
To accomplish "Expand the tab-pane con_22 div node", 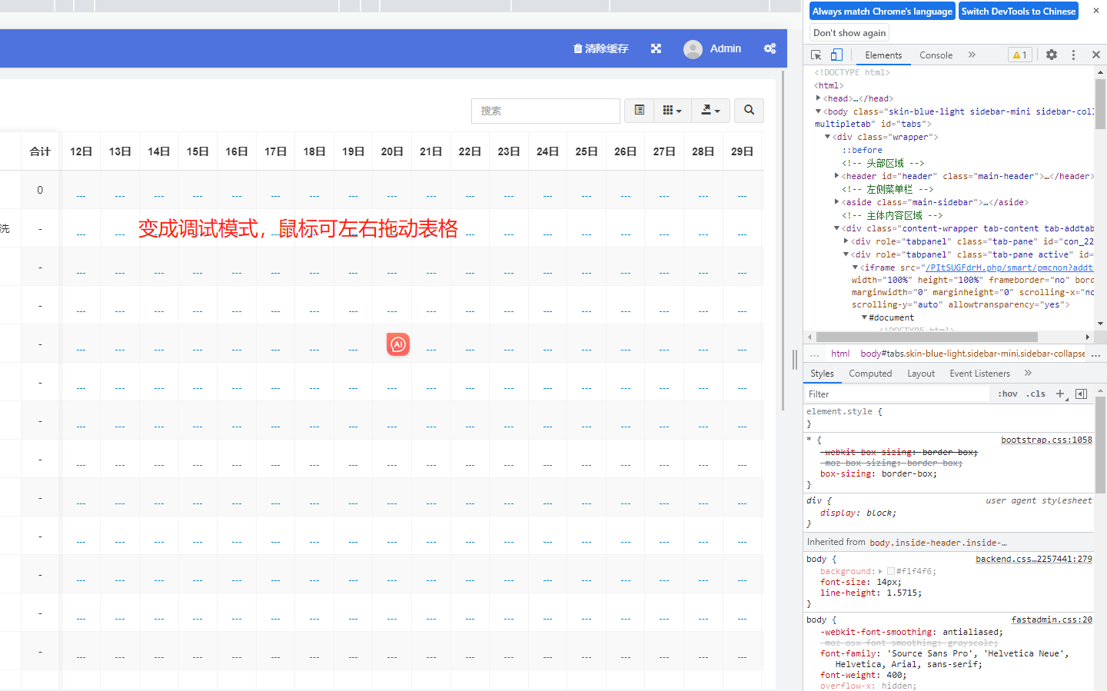I will point(846,241).
